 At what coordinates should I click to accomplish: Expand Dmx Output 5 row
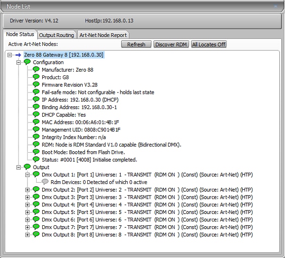28,212
